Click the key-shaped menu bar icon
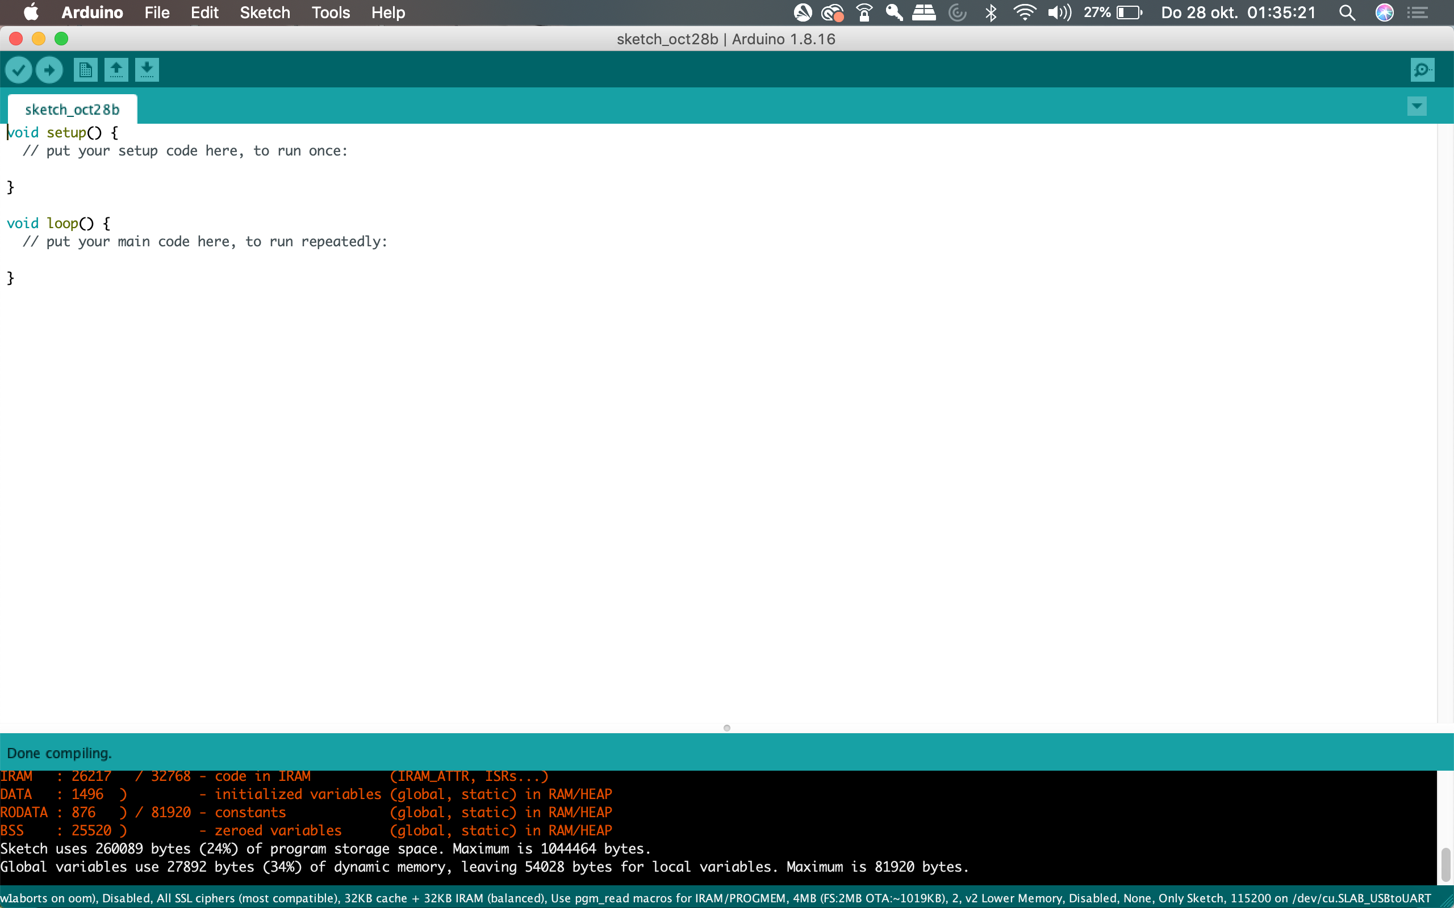The image size is (1454, 908). 894,12
